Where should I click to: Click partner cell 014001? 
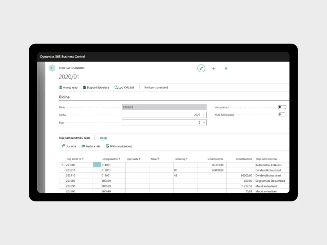[113, 165]
